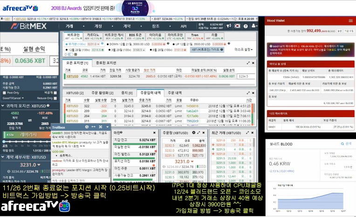Open the 계약 menu
The height and width of the screenshot is (217, 356).
[127, 26]
